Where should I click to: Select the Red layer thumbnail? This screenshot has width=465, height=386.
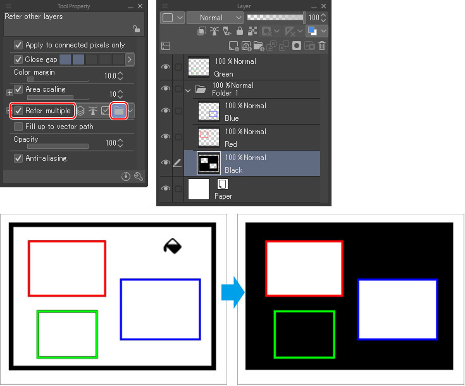tap(209, 137)
